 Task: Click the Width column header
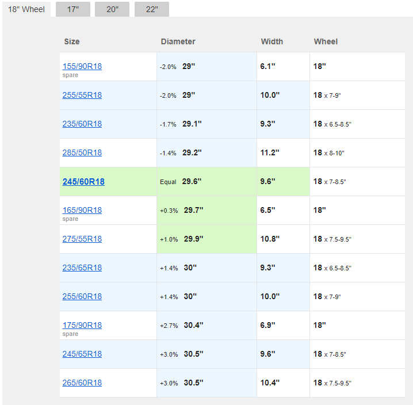tap(271, 41)
